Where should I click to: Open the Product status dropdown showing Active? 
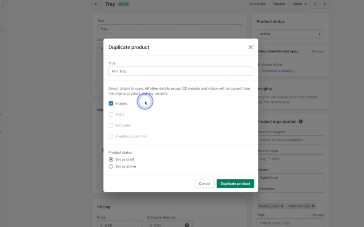pyautogui.click(x=290, y=33)
